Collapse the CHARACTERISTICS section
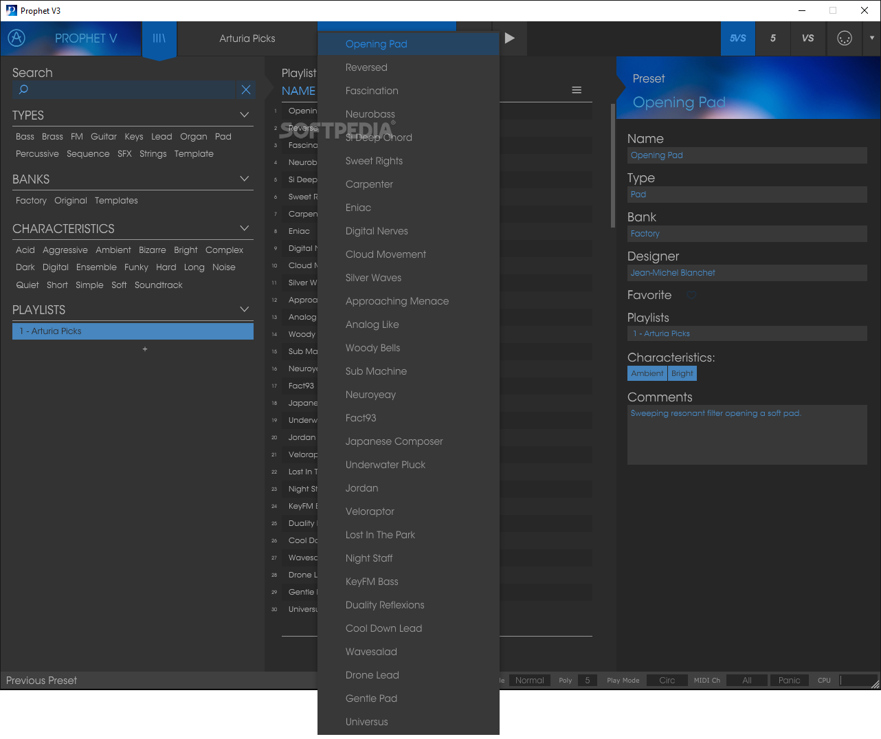Viewport: 881px width, 739px height. 244,228
